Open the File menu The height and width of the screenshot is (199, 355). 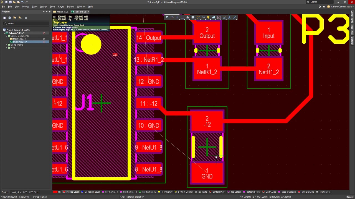click(x=4, y=7)
